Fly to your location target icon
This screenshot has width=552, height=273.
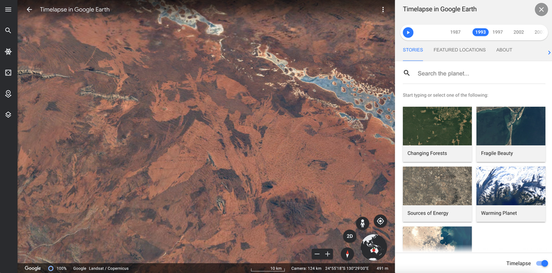tap(380, 221)
